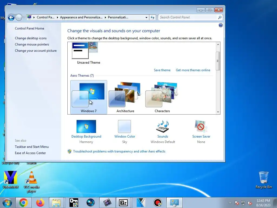The width and height of the screenshot is (277, 208).
Task: Click the Control Panel breadcrumb segment
Action: 45,17
